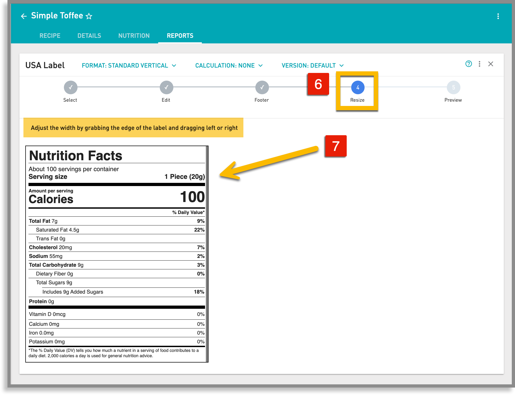Advance to the Preview step
515x395 pixels.
click(x=453, y=87)
